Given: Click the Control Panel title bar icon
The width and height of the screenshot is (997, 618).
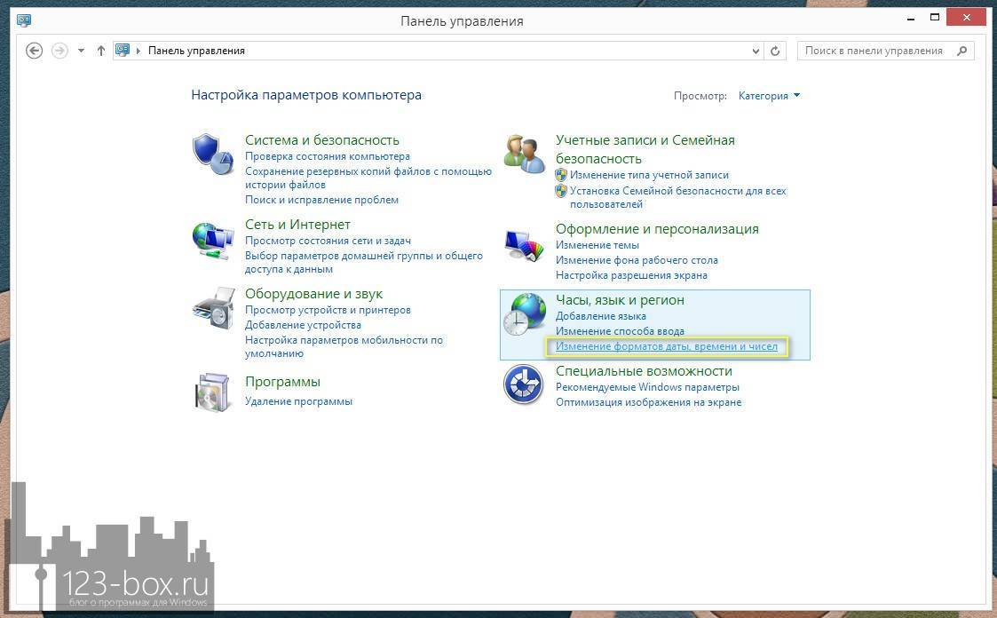Looking at the screenshot, I should click(x=24, y=20).
